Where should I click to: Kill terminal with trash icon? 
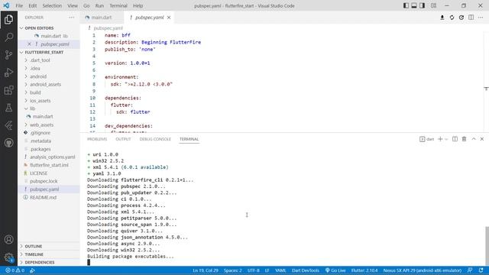point(464,139)
